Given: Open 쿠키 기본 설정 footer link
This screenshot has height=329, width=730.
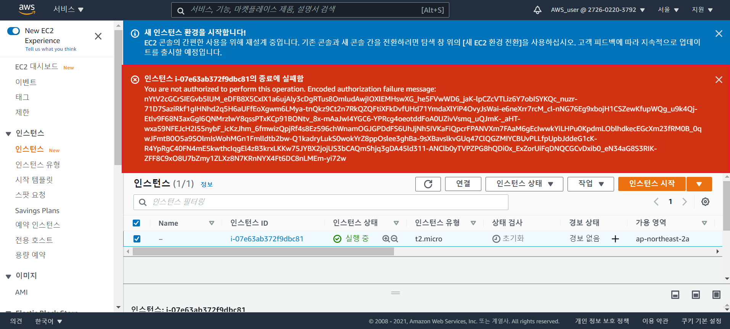Looking at the screenshot, I should tap(701, 321).
